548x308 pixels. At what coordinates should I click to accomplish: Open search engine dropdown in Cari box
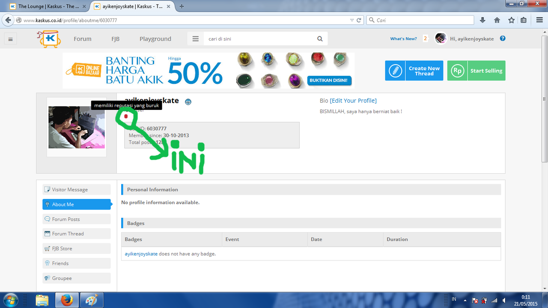[x=371, y=20]
